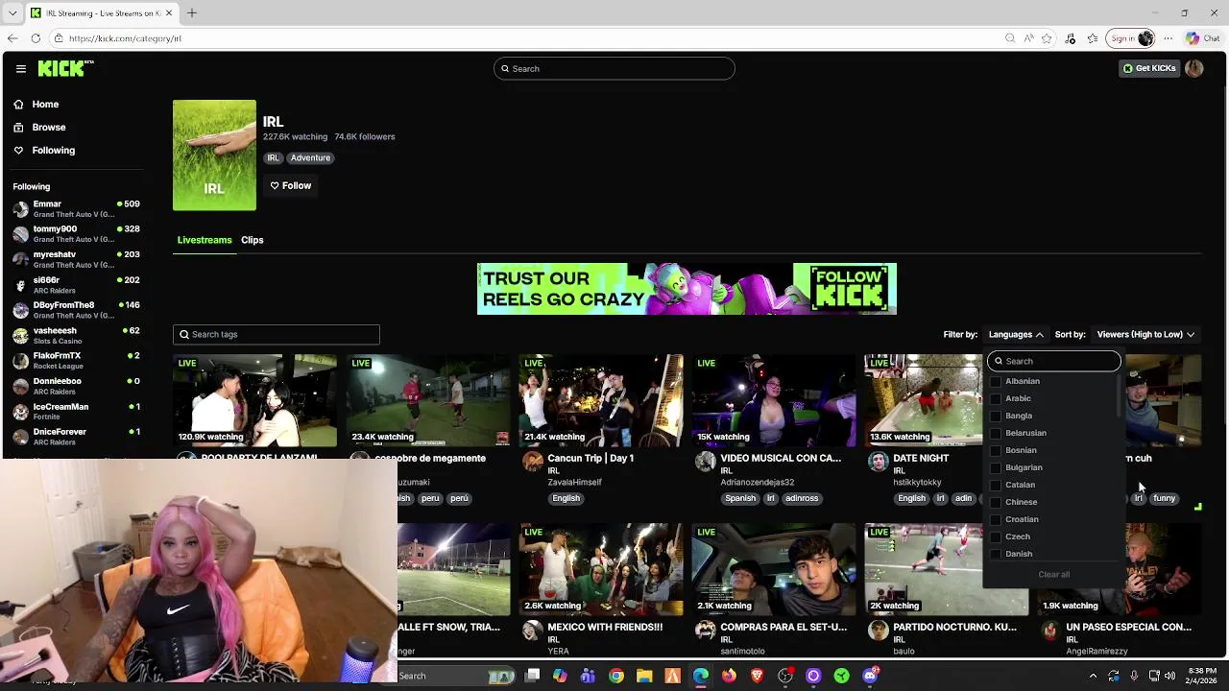Follow the IRL category

coord(291,185)
